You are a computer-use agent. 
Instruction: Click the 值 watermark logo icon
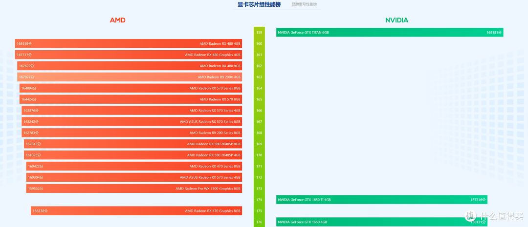point(471,216)
